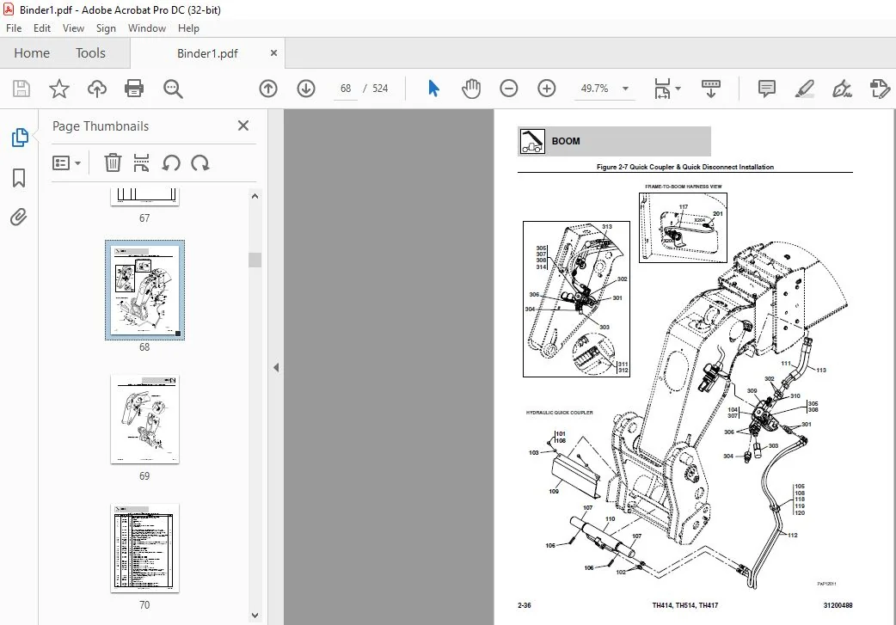
Task: Click the BOOM section header text
Action: [566, 141]
